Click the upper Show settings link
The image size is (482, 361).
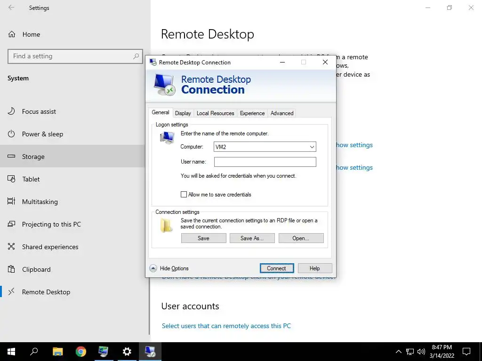[354, 145]
